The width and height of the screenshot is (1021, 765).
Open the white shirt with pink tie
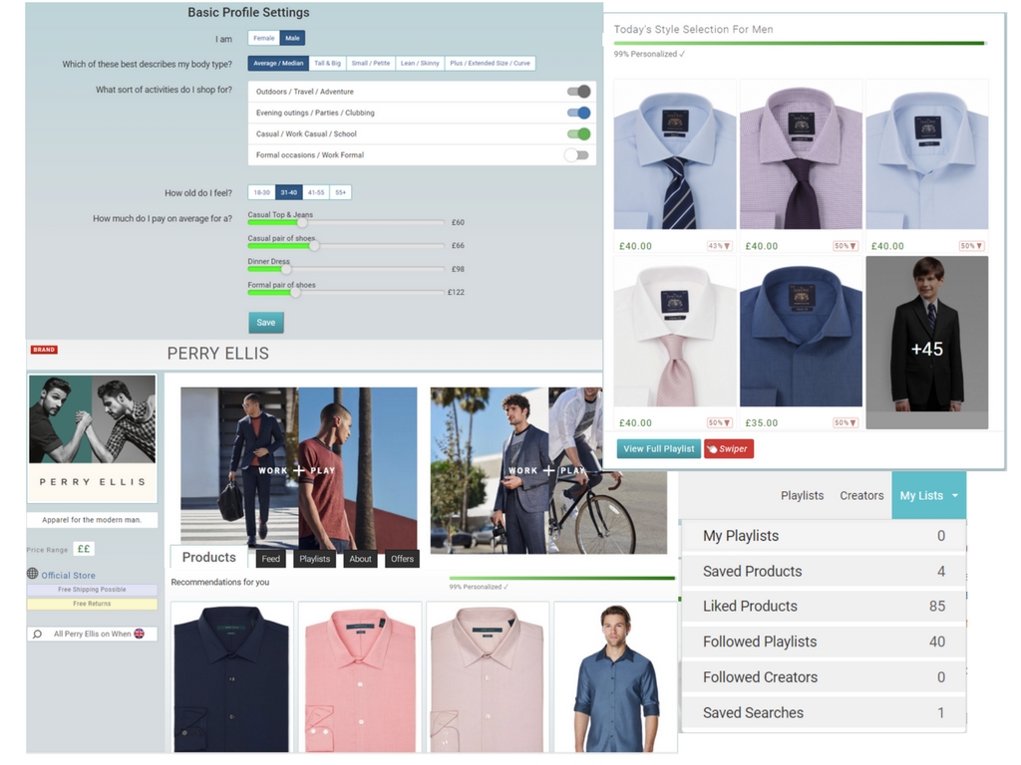[x=675, y=332]
